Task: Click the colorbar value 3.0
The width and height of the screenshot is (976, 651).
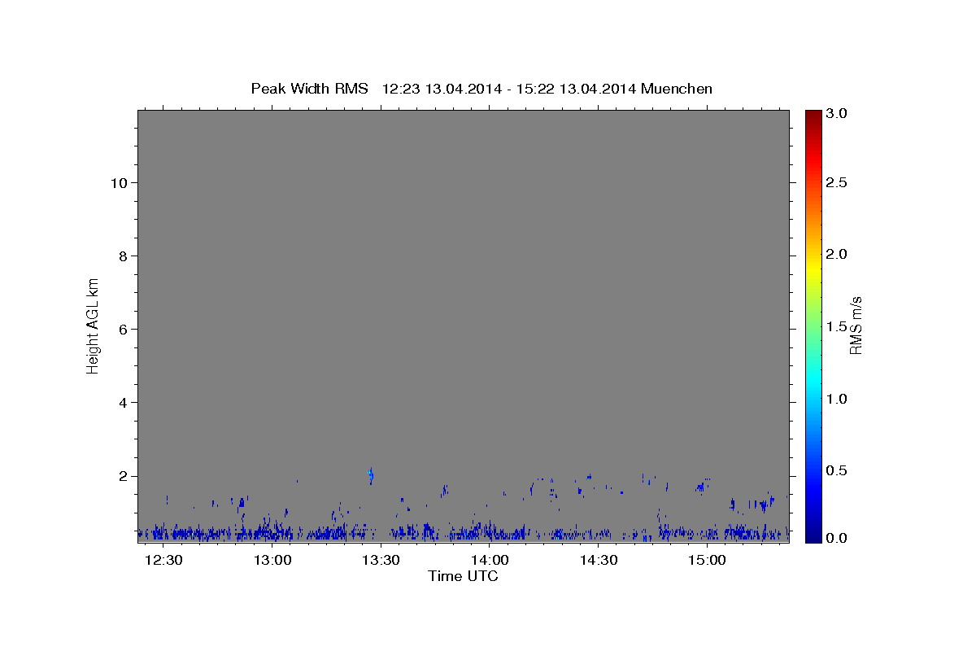Action: (837, 113)
